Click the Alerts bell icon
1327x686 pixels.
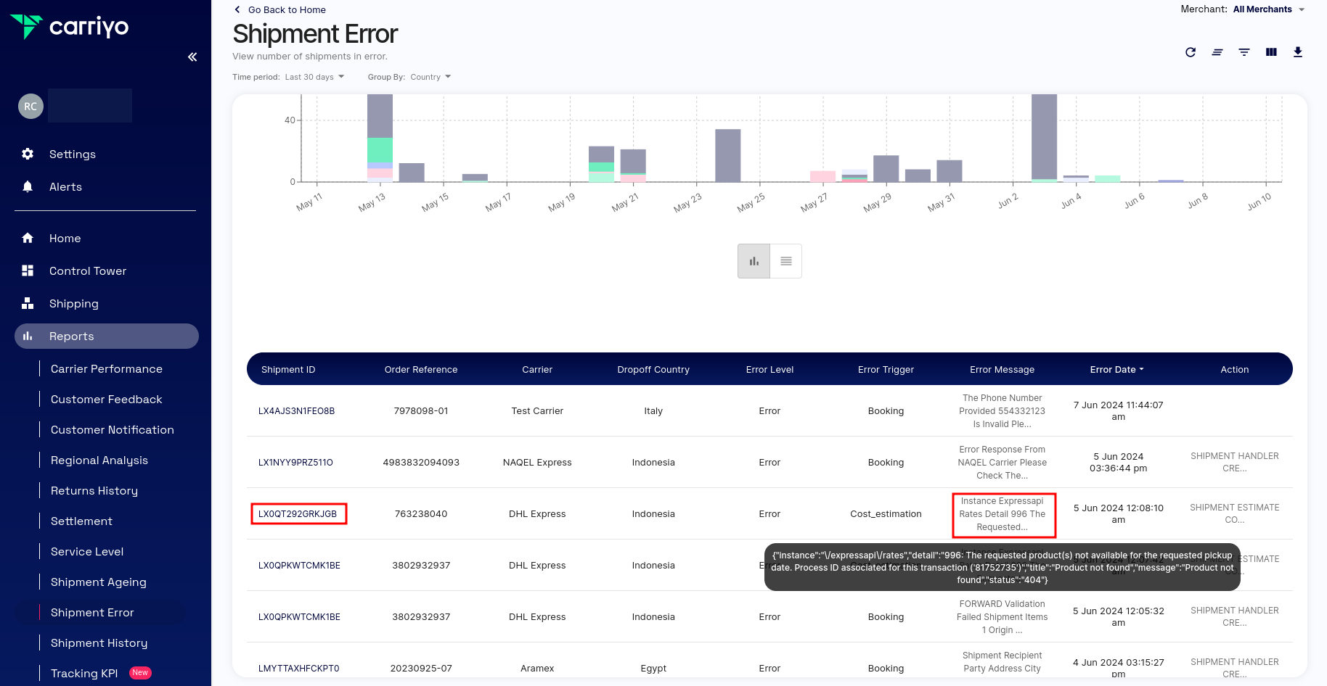[x=28, y=186]
